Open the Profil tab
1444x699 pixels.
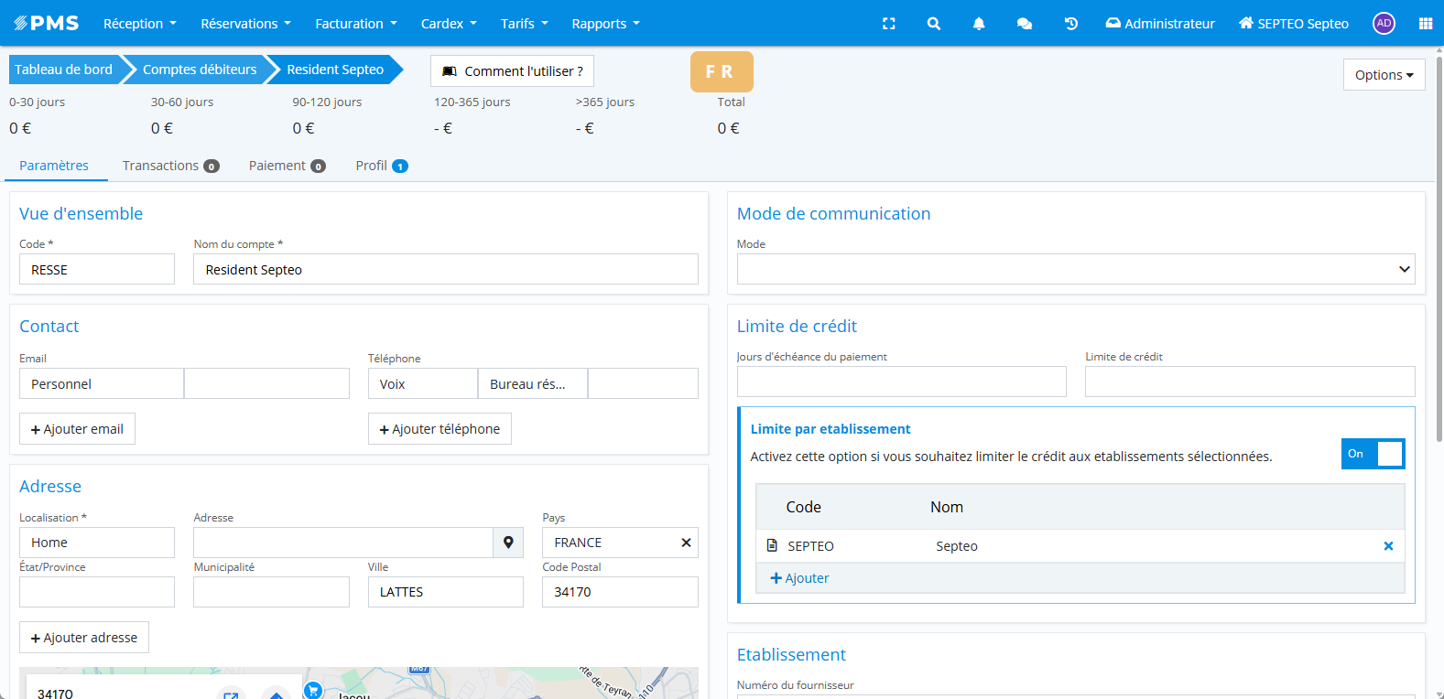[380, 166]
